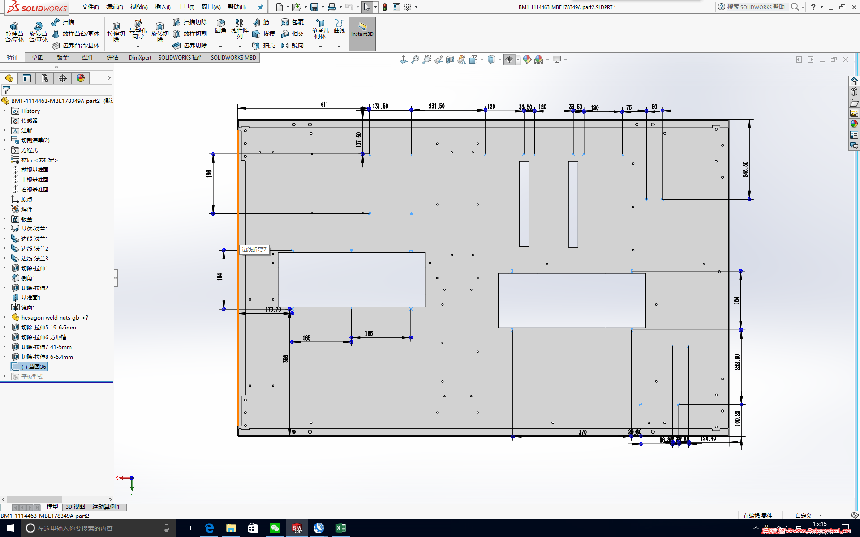Expand the History tree node
The height and width of the screenshot is (537, 860).
pyautogui.click(x=4, y=111)
